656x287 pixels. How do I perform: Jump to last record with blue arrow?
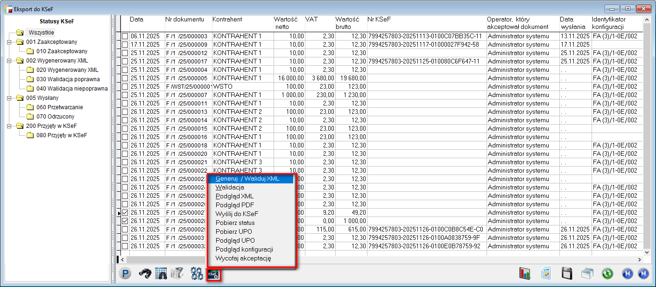coord(643,274)
